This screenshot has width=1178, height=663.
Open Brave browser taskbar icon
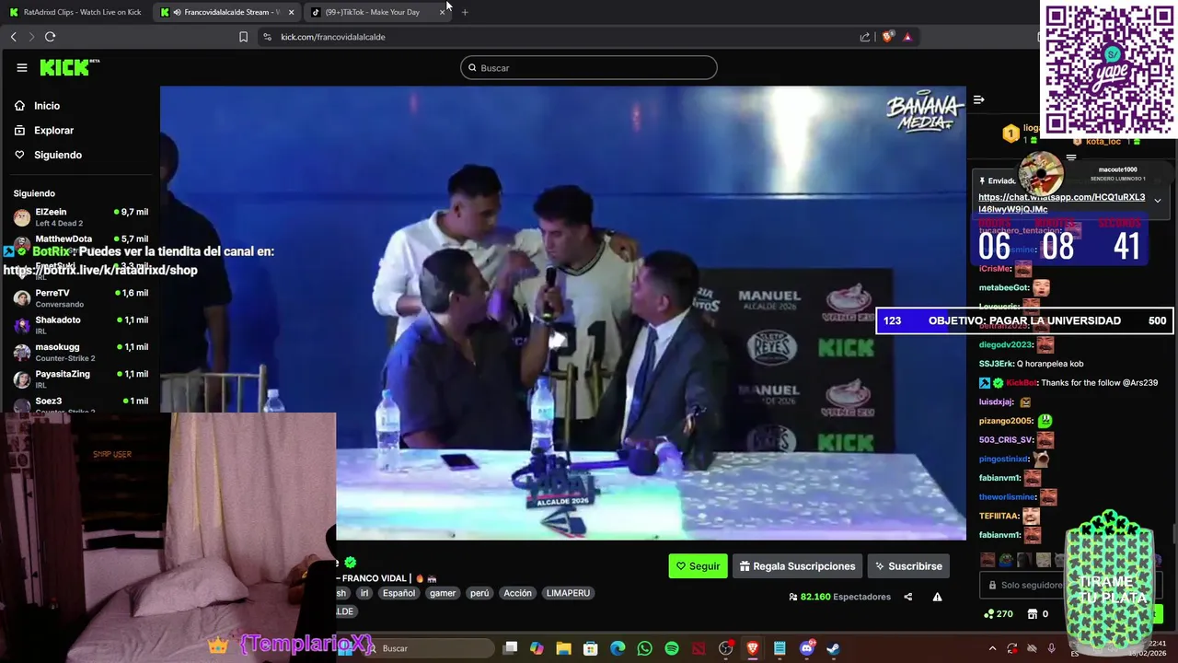[x=752, y=648]
